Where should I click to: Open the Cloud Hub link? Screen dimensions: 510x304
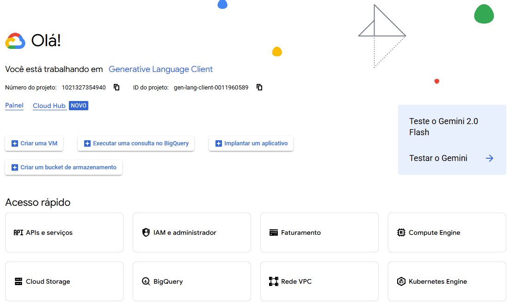point(49,106)
